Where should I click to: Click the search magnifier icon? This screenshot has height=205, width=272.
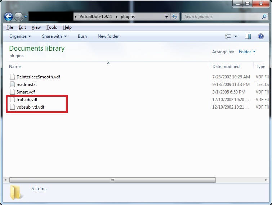point(264,17)
